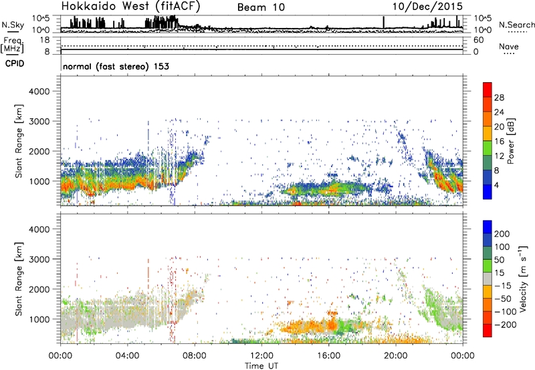Pick the red top segment of power colorbar
The image size is (535, 370).
tap(488, 90)
